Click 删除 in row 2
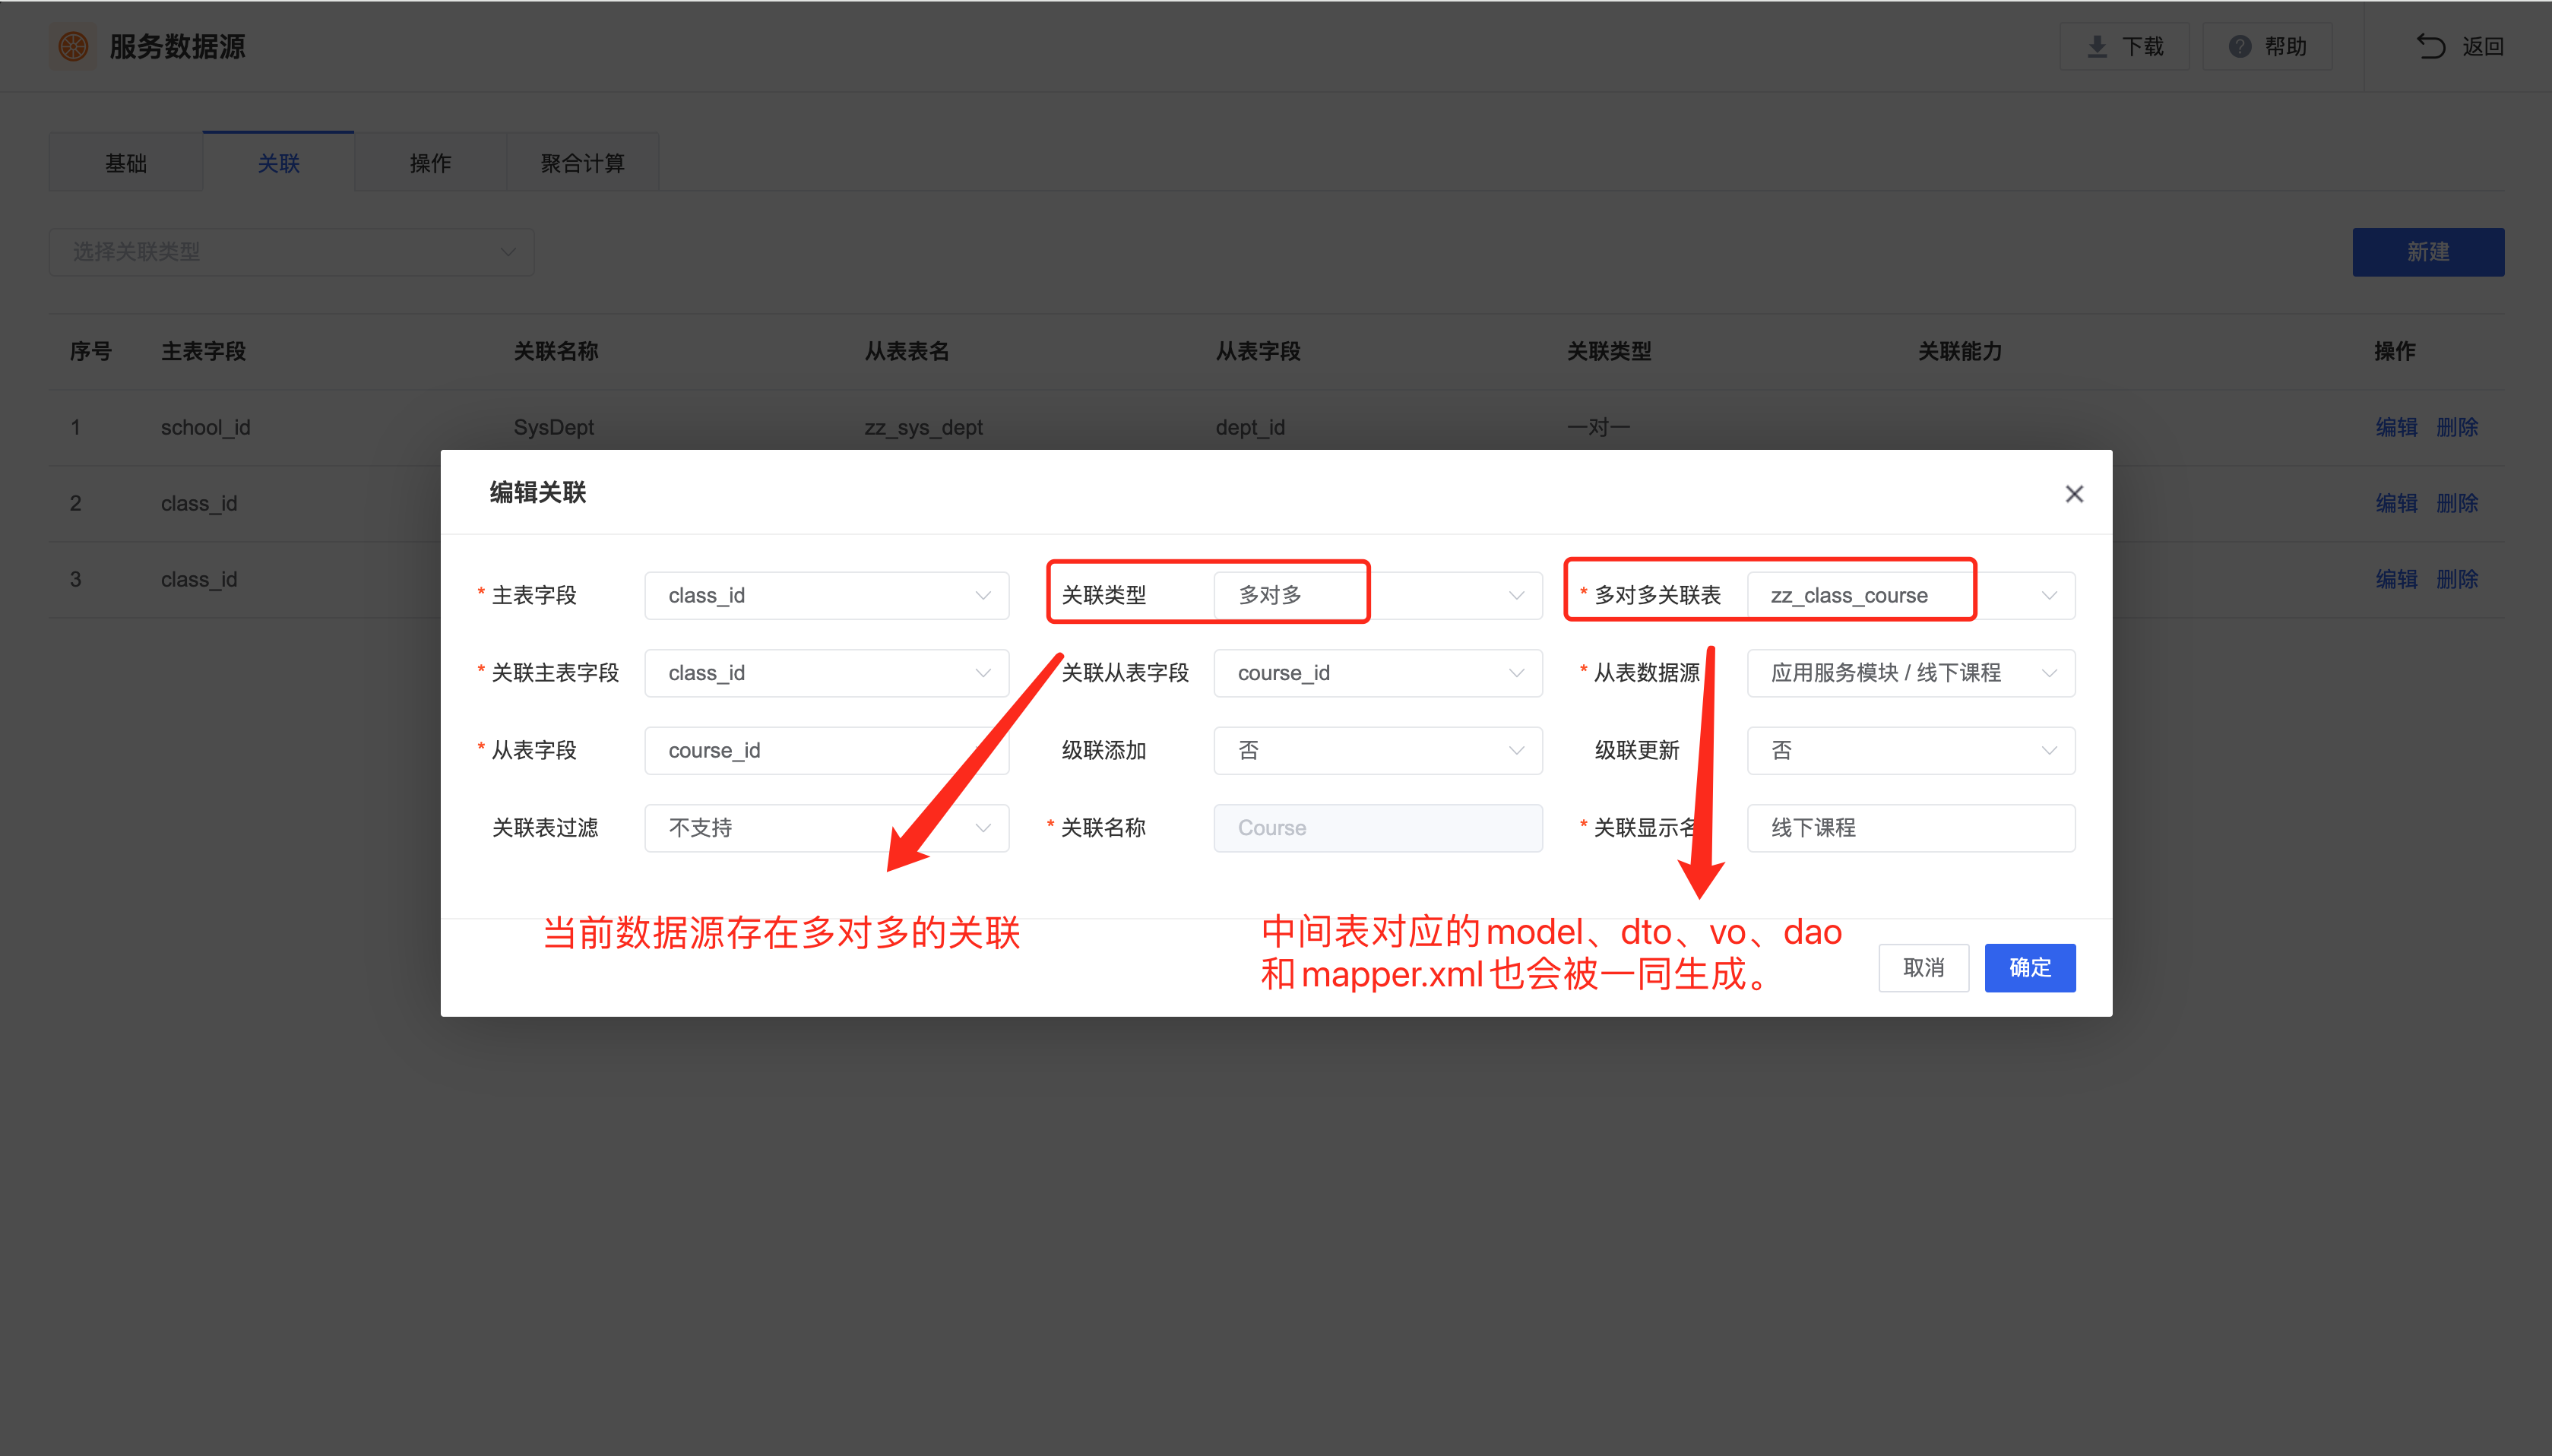 point(2457,503)
